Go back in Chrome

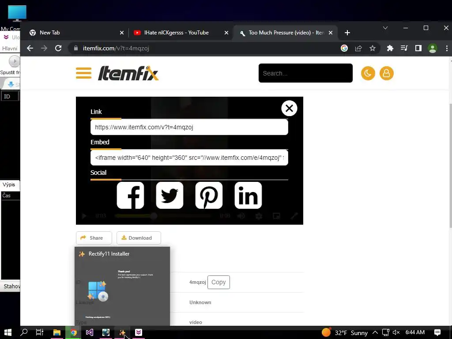point(30,48)
